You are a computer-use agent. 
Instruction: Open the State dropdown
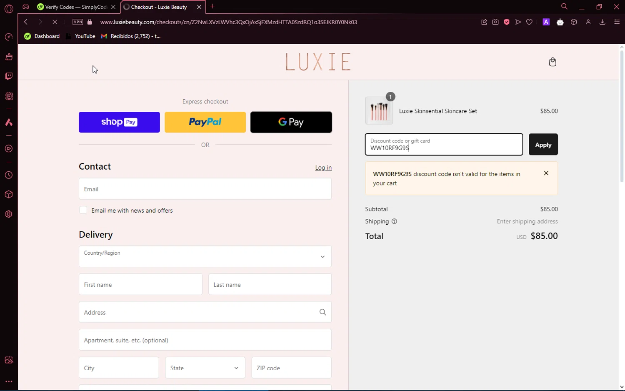(205, 368)
